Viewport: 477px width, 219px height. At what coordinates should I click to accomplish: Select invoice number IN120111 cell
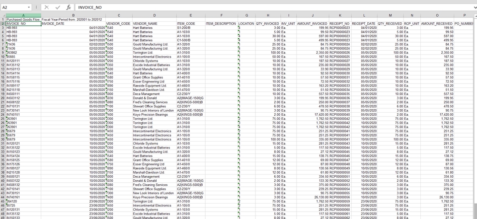pyautogui.click(x=23, y=61)
